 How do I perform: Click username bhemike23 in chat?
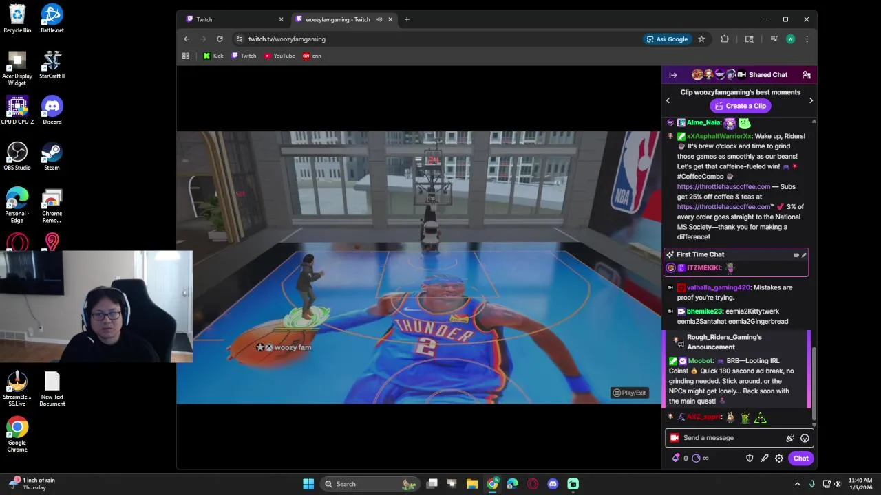[x=703, y=311]
